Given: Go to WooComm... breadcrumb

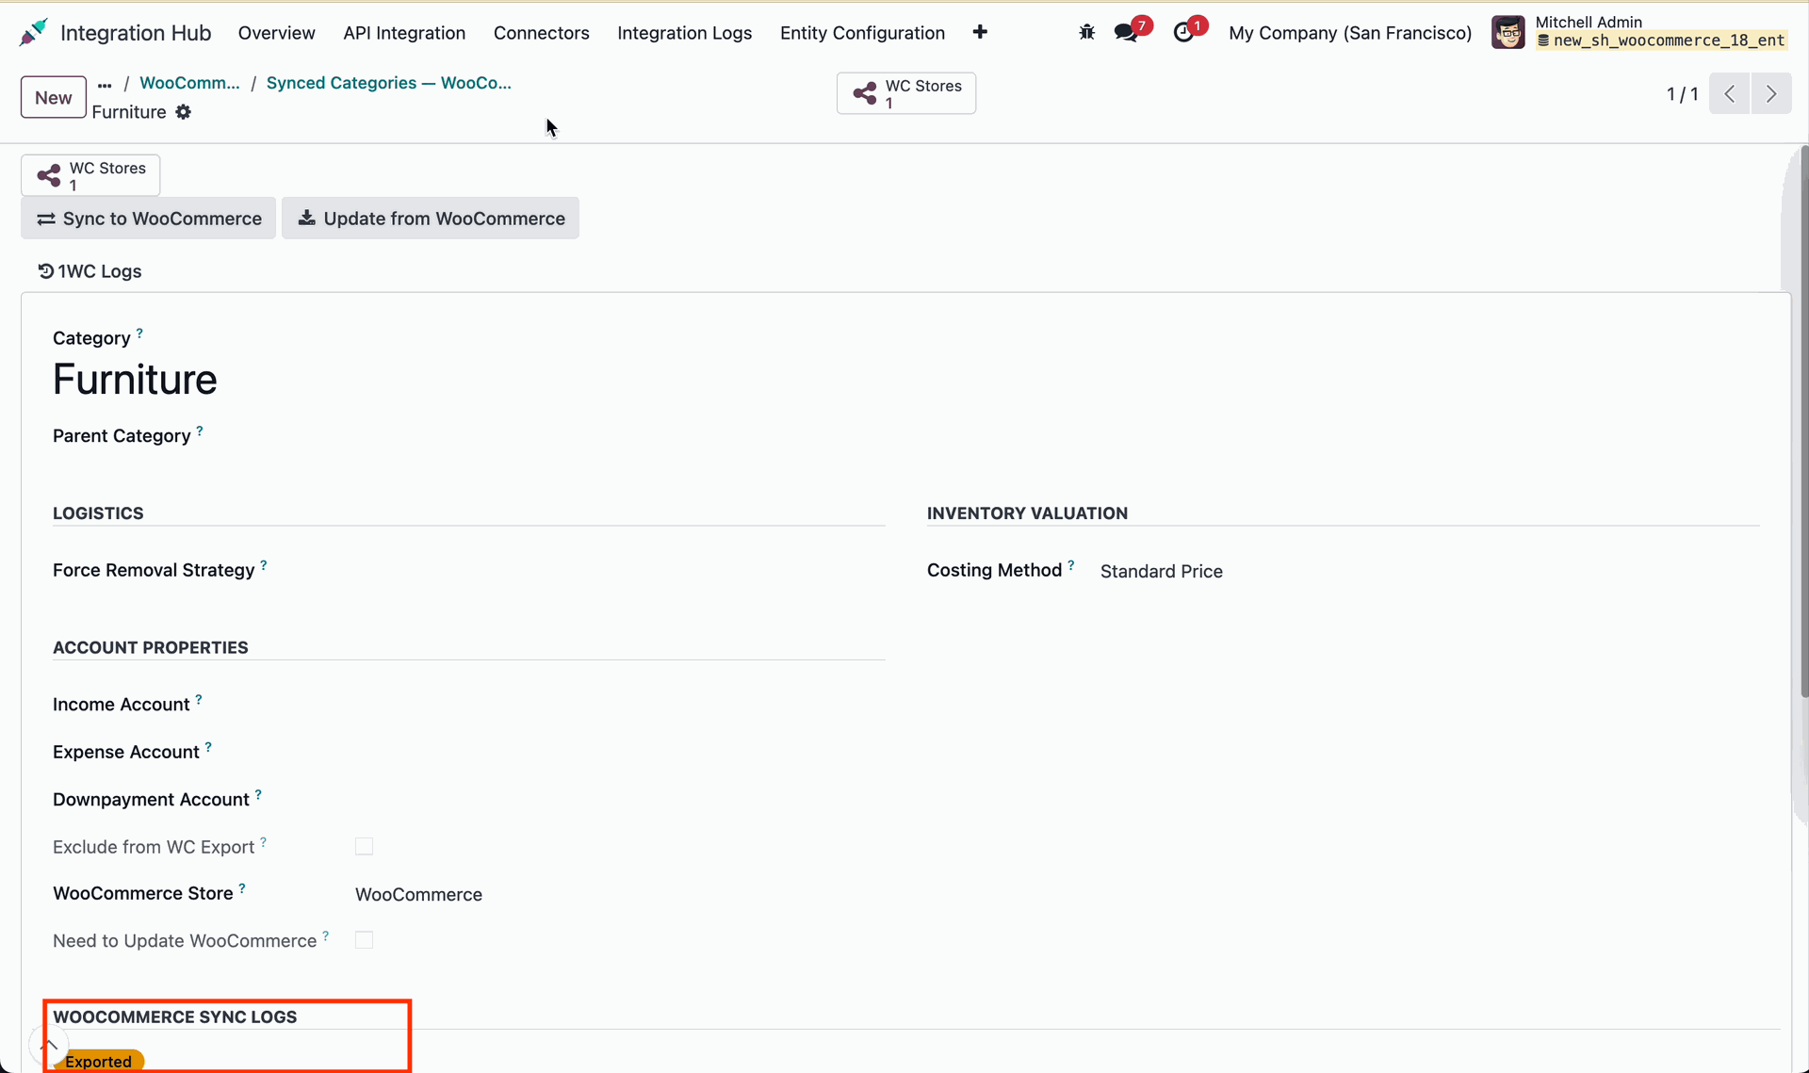Looking at the screenshot, I should click(189, 83).
